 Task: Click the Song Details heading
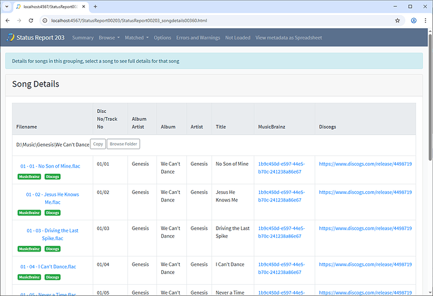pos(36,84)
